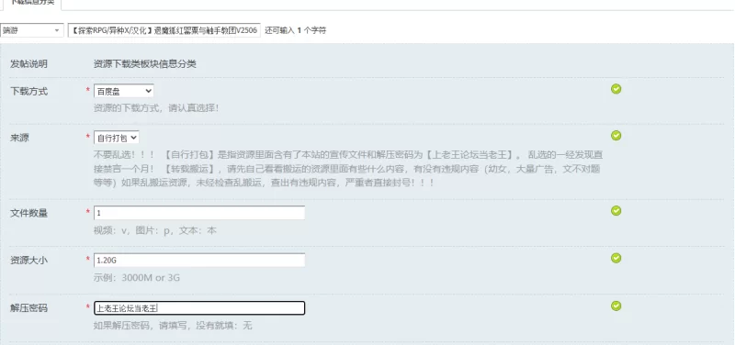Click hint text 资源的下载方式，请认真选择！
Image resolution: width=735 pixels, height=345 pixels.
click(156, 107)
